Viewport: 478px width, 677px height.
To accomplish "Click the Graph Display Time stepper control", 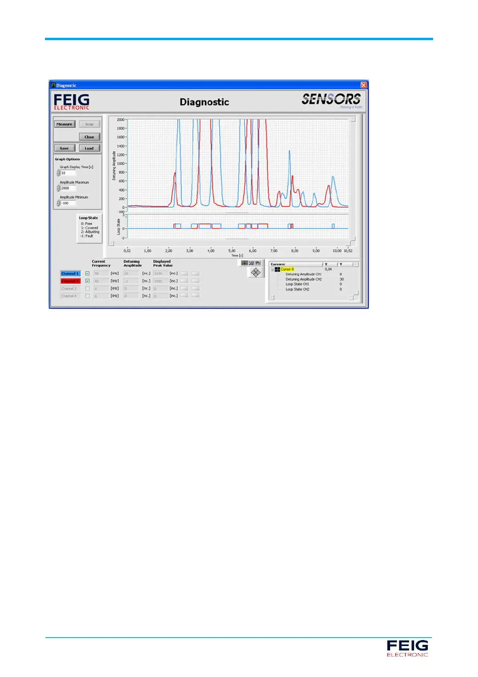I will pyautogui.click(x=58, y=173).
